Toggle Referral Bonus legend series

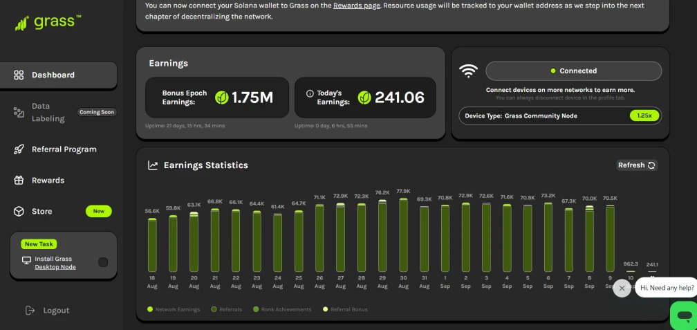pos(345,309)
